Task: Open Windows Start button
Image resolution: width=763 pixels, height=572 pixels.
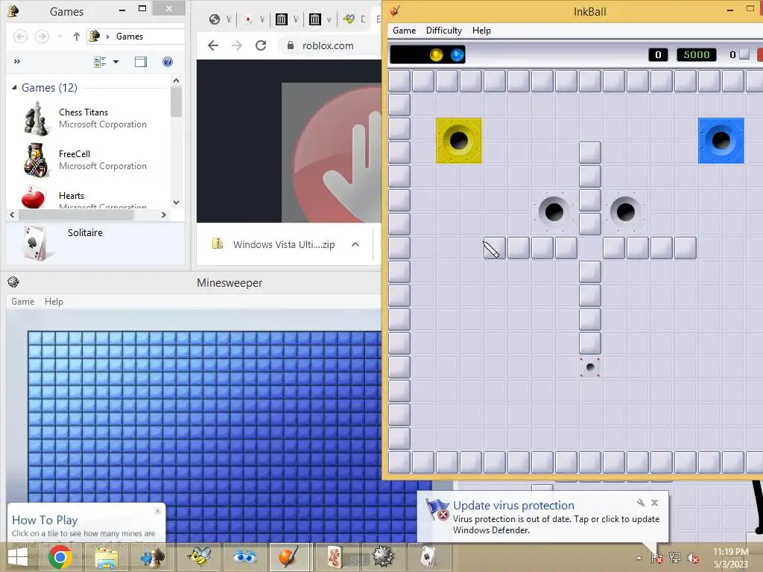Action: click(18, 557)
